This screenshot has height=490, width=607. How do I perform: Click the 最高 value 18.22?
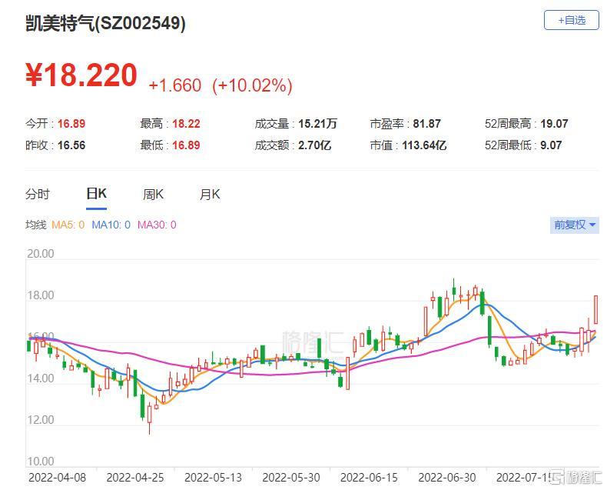(186, 124)
